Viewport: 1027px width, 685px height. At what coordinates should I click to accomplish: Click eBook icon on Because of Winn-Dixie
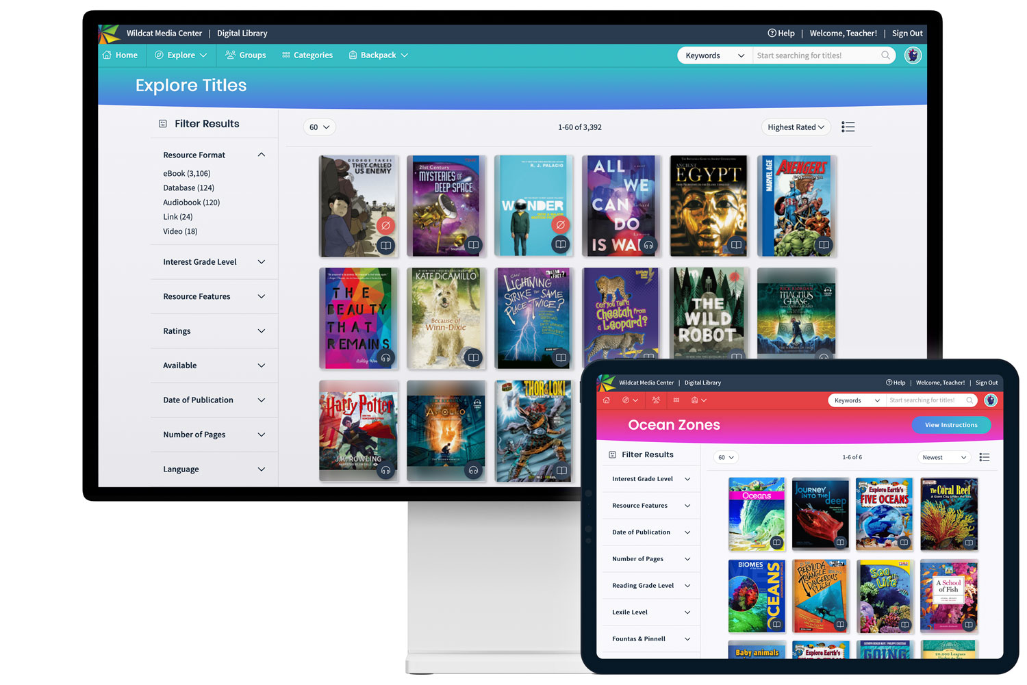pos(473,358)
